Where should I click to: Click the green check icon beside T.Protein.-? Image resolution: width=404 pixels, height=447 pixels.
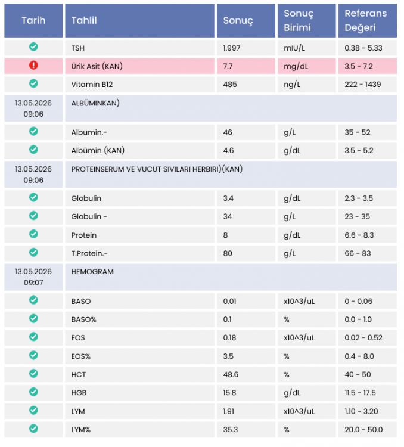tap(33, 253)
